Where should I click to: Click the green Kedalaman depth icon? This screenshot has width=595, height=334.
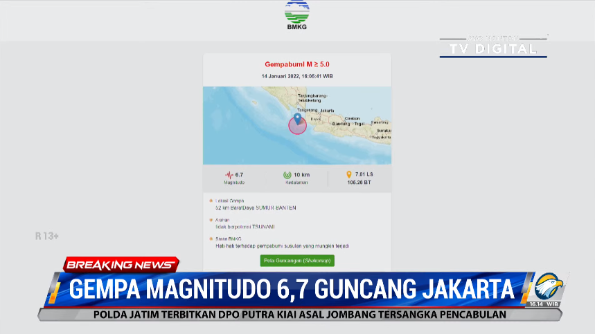[287, 175]
